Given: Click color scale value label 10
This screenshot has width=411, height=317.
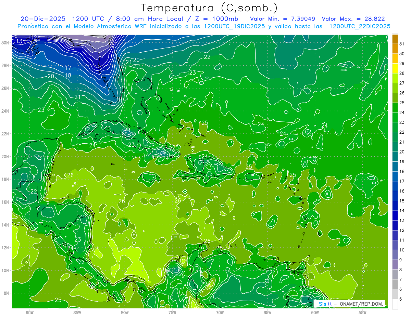Looking at the screenshot, I should [402, 250].
